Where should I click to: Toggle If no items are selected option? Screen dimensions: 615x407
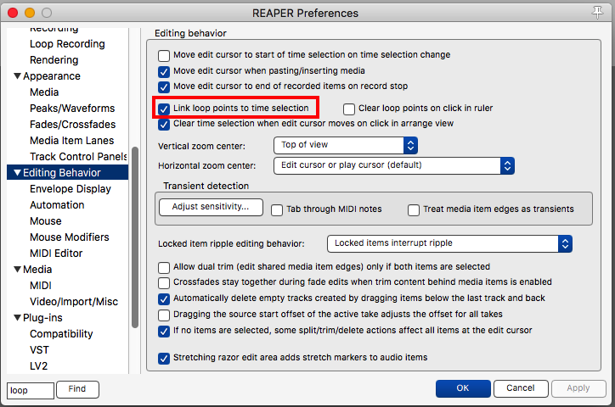point(164,331)
